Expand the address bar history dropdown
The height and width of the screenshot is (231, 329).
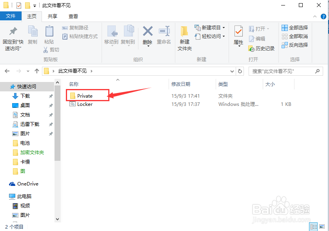coord(232,71)
